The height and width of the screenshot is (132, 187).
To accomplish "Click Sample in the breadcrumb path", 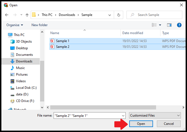I will (87, 15).
